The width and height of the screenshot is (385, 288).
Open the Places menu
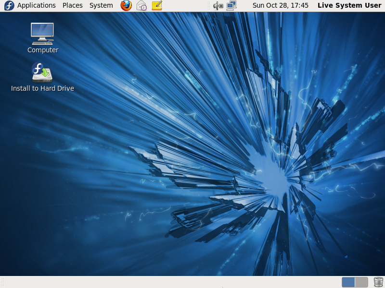point(73,6)
